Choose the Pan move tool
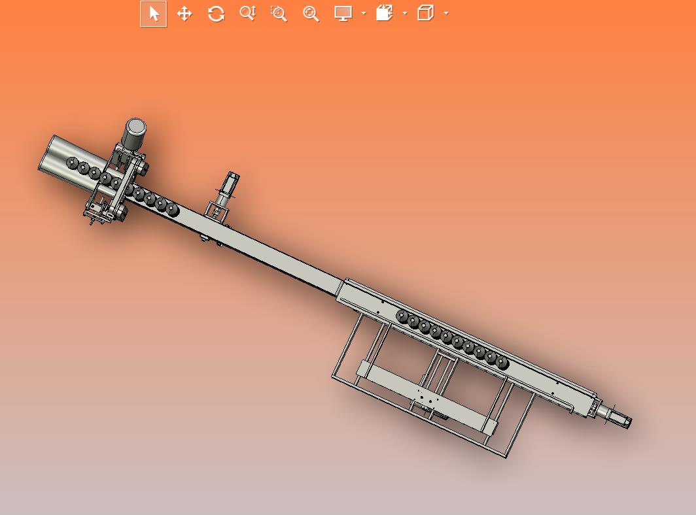 (x=184, y=14)
